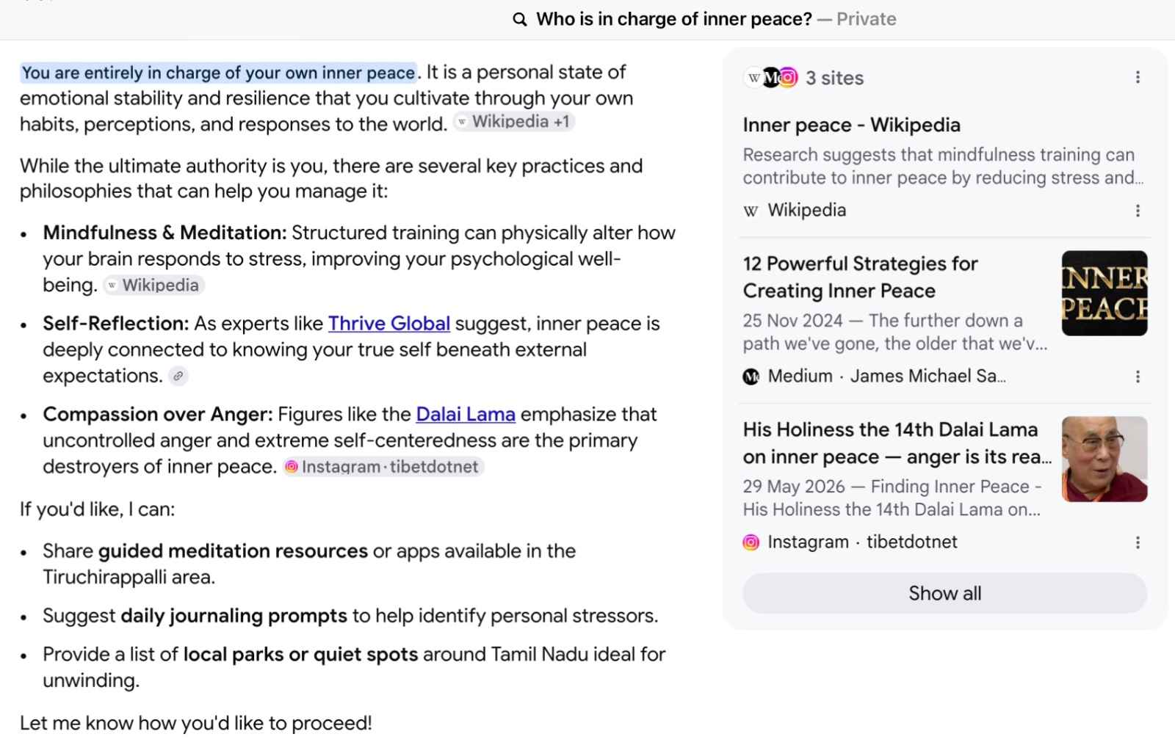Click the stacked site icons next to 3 sites
Image resolution: width=1175 pixels, height=745 pixels.
click(770, 77)
